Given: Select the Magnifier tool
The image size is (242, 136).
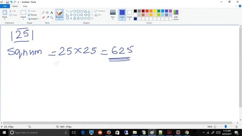Looking at the screenshot, I should click(51, 18).
